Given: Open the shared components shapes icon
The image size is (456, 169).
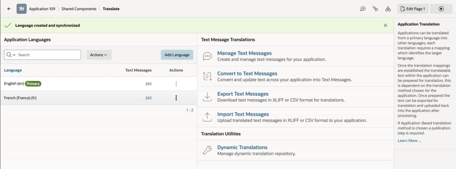Looking at the screenshot, I should [388, 9].
